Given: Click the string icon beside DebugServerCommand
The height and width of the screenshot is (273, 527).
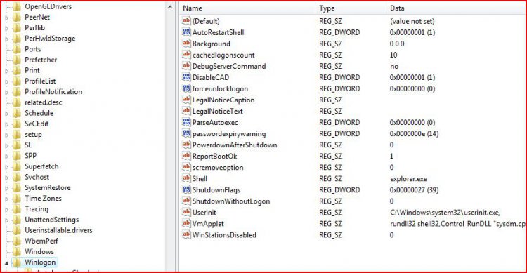Looking at the screenshot, I should point(186,66).
